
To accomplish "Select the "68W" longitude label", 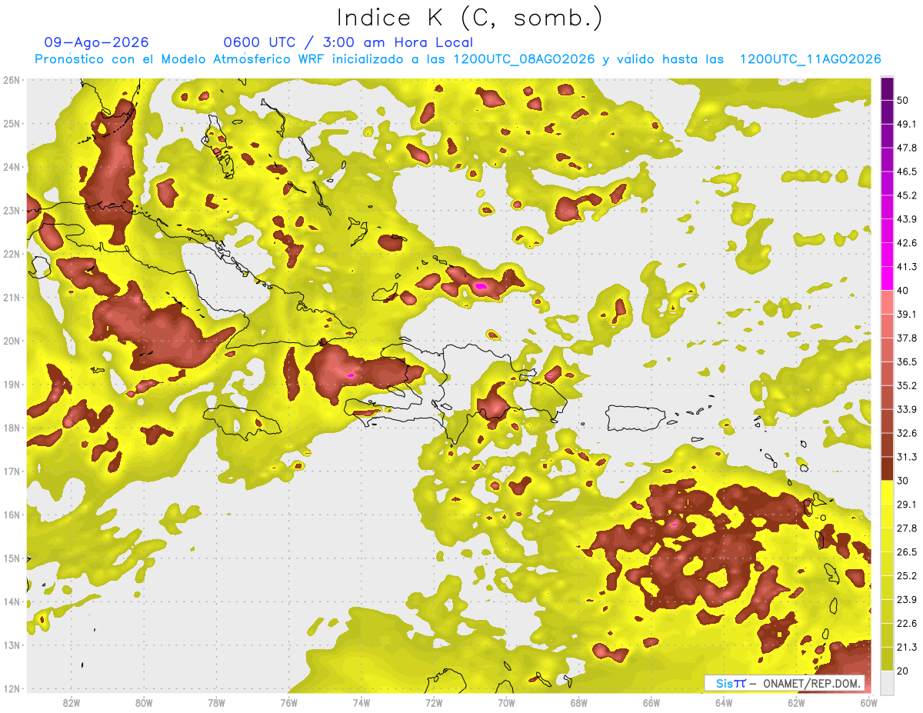I will (x=579, y=702).
